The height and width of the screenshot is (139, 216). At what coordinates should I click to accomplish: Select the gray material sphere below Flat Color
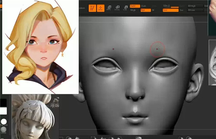pyautogui.click(x=3, y=129)
